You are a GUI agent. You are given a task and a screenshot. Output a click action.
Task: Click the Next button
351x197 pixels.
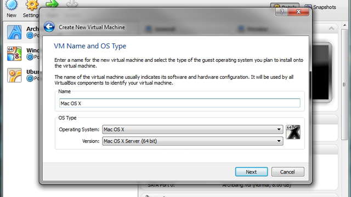point(251,172)
